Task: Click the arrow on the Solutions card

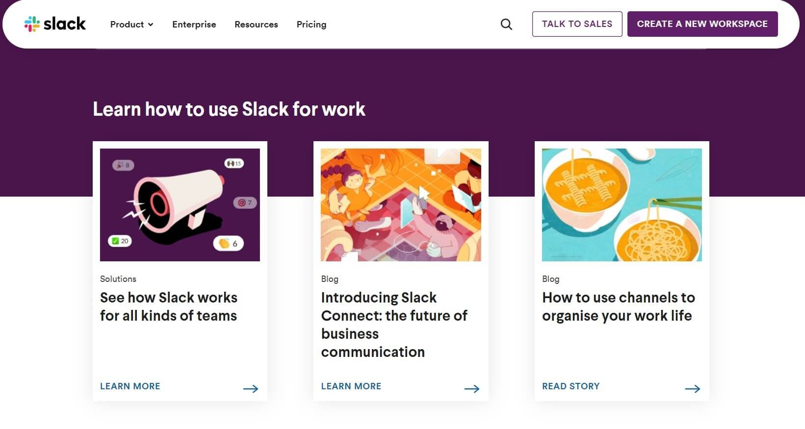Action: [x=250, y=389]
